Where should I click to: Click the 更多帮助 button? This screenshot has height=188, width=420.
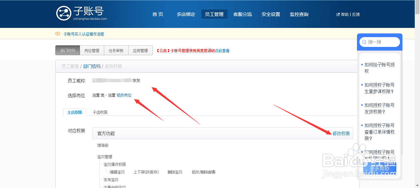tap(380, 168)
